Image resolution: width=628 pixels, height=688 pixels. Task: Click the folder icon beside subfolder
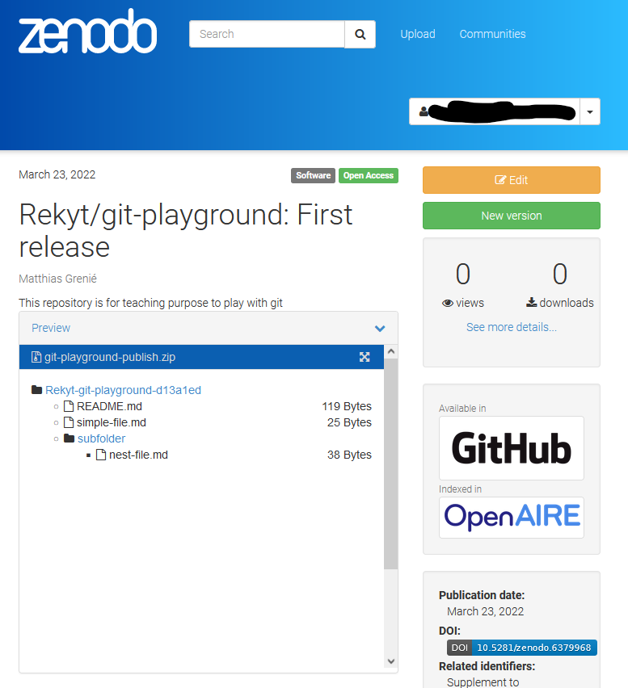pos(69,438)
